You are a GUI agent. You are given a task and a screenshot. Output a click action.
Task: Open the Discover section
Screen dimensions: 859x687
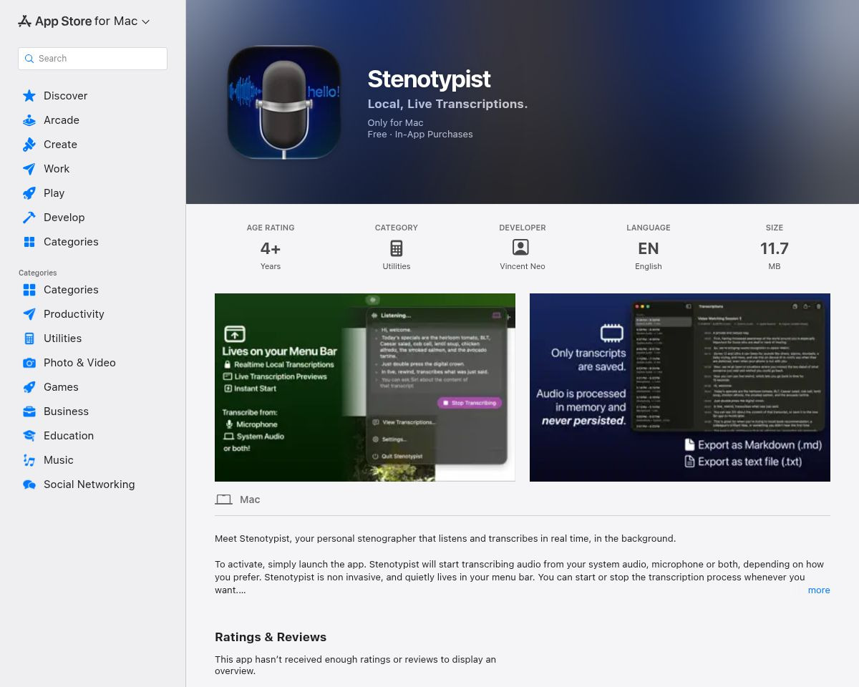tap(65, 96)
